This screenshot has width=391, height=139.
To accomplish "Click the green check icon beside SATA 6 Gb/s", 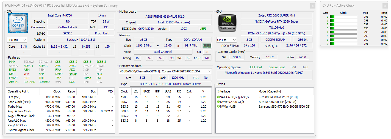I will (218, 97).
